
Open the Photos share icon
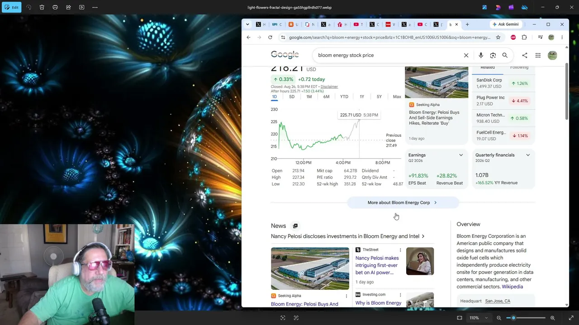(x=68, y=7)
